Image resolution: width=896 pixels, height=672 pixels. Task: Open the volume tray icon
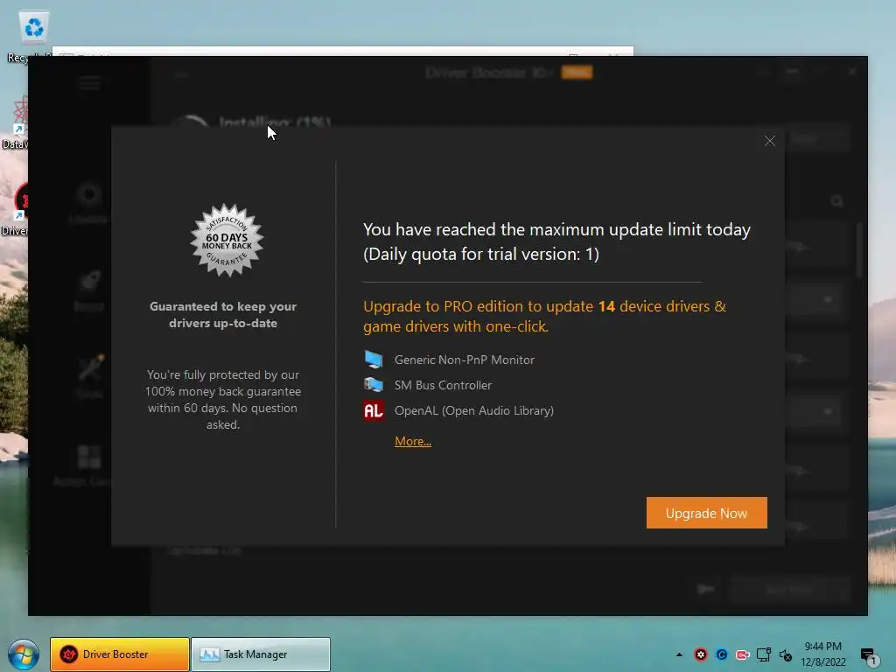click(x=786, y=654)
